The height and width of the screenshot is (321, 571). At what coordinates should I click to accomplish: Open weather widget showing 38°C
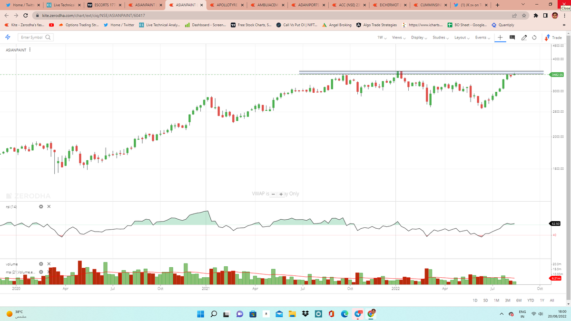coord(18,314)
